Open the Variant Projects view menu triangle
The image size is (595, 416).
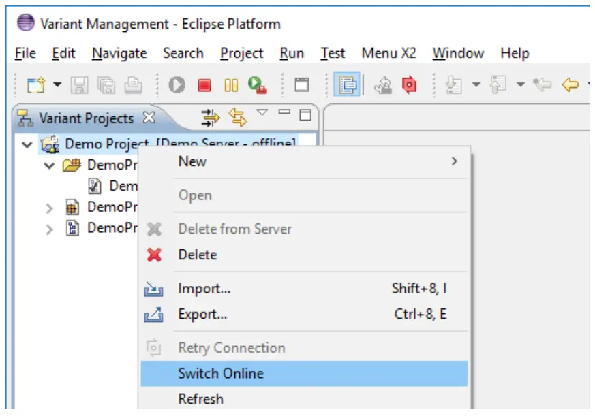click(262, 112)
